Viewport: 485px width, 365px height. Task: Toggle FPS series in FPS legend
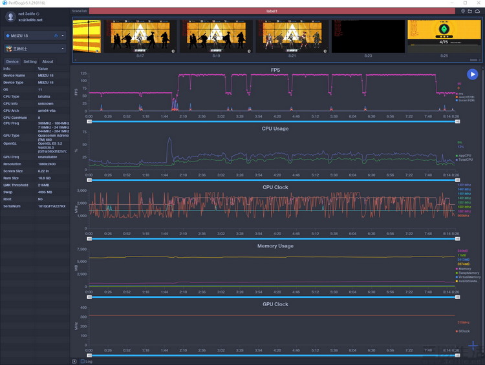(x=459, y=94)
